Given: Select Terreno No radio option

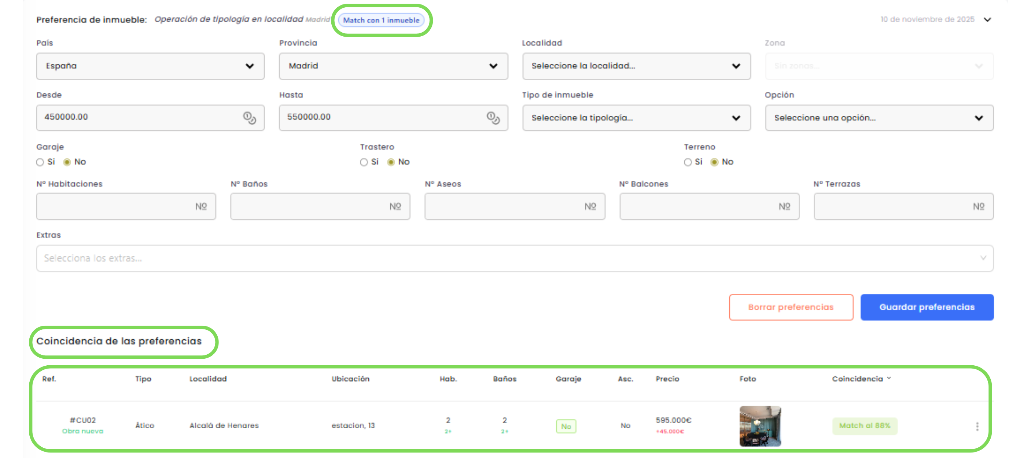Looking at the screenshot, I should click(714, 162).
